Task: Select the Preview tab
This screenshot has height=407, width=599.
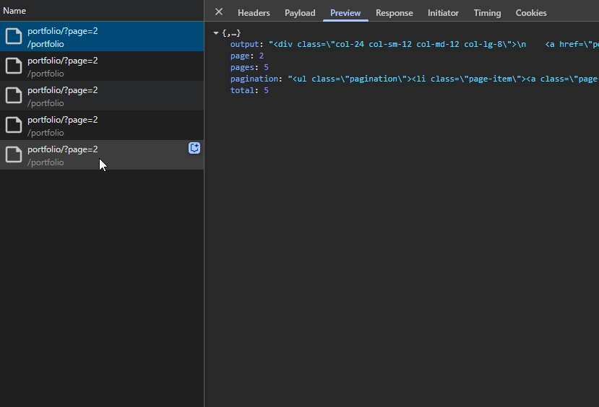Action: coord(345,12)
